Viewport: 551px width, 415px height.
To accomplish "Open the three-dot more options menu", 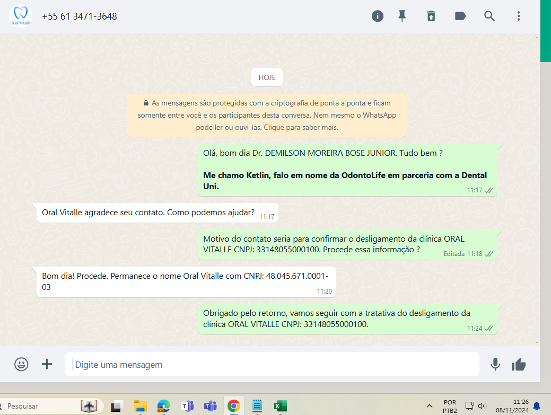I will pos(519,16).
